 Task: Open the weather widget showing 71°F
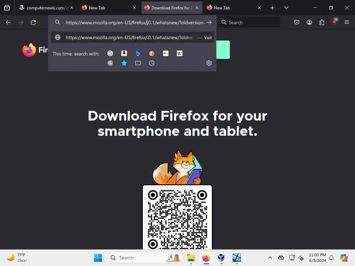17,258
